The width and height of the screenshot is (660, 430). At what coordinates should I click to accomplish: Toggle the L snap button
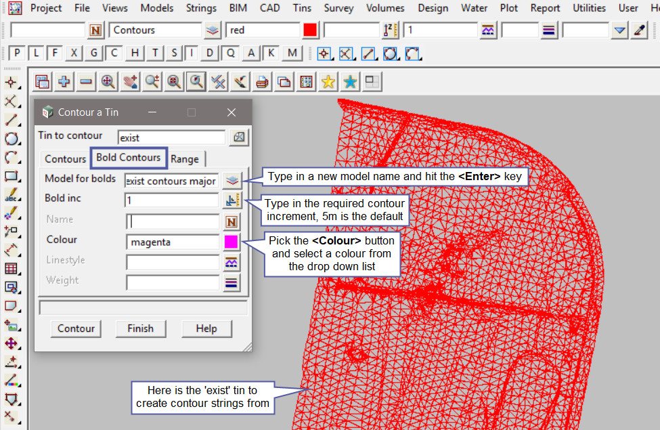tap(36, 53)
